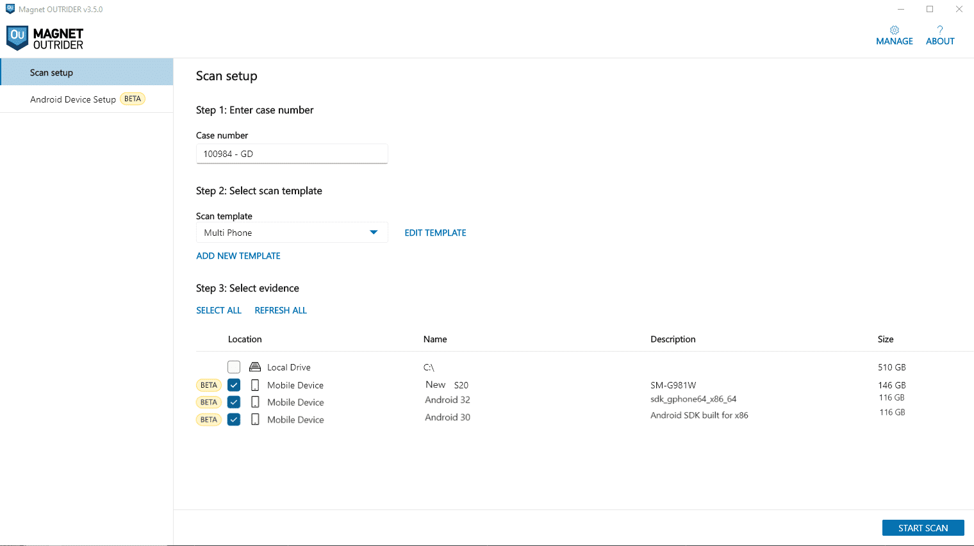
Task: Minimize the Magnet OUTRIDER window
Action: (x=901, y=9)
